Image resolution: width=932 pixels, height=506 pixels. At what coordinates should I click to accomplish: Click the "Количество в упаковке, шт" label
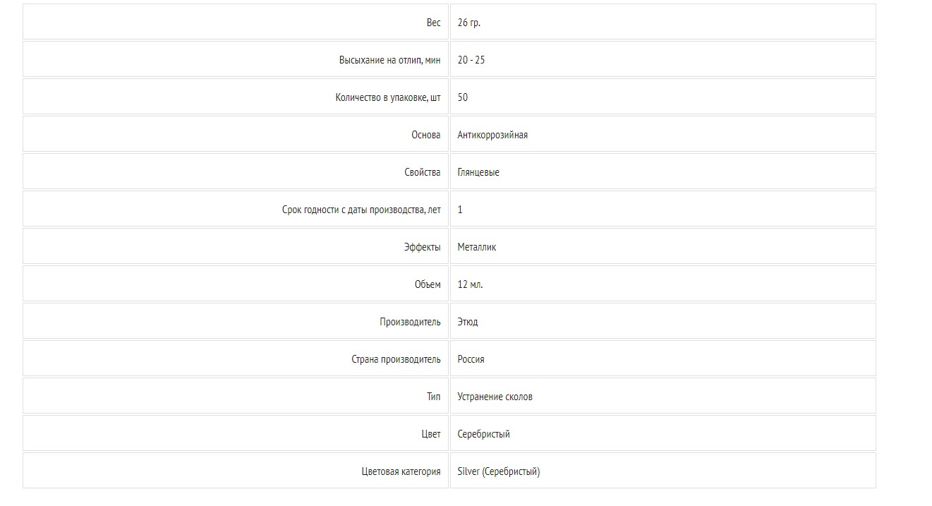click(388, 97)
